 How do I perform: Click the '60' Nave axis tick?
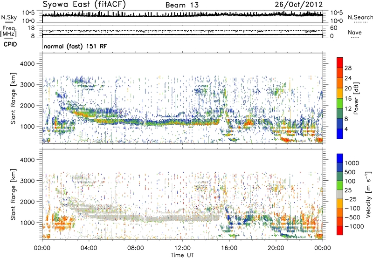(x=333, y=28)
